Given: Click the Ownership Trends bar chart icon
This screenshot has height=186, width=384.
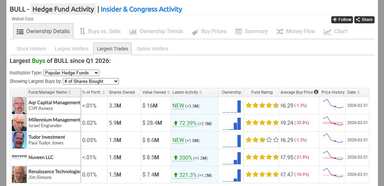Looking at the screenshot, I should (x=133, y=32).
